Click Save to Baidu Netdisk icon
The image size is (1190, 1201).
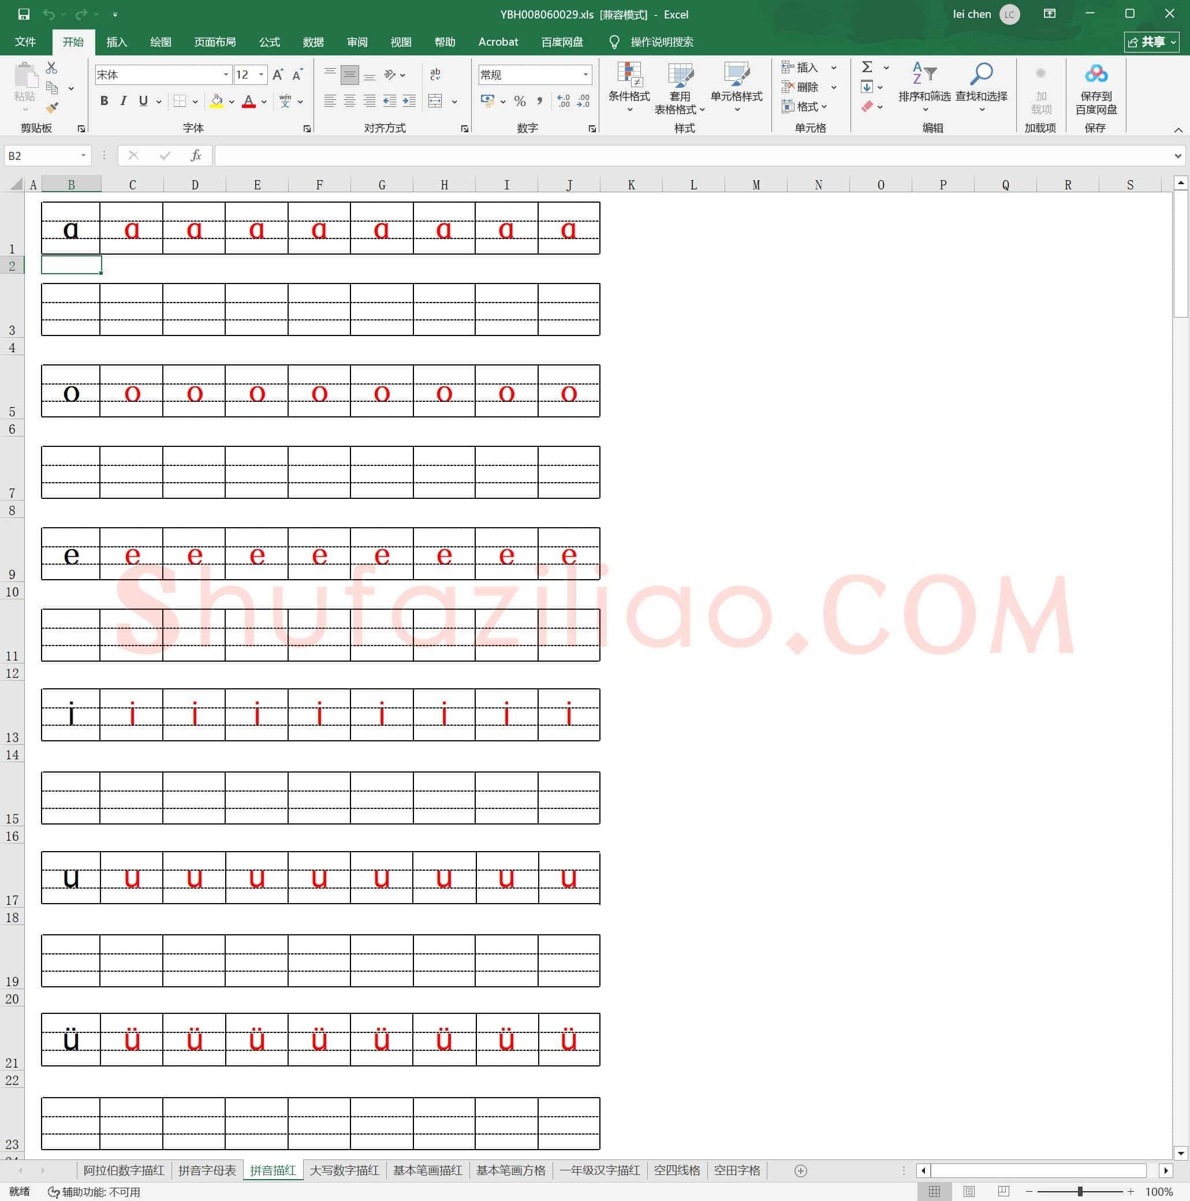(x=1095, y=88)
